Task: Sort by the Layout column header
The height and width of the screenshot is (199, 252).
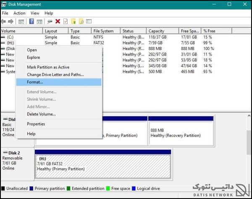Action: click(x=55, y=31)
